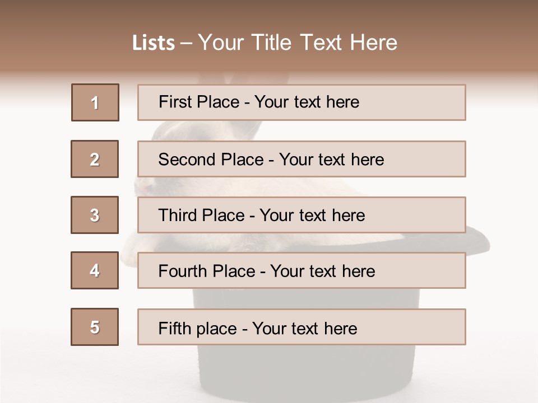This screenshot has height=403, width=538.
Task: Click the bold word Lists in title
Action: point(154,43)
